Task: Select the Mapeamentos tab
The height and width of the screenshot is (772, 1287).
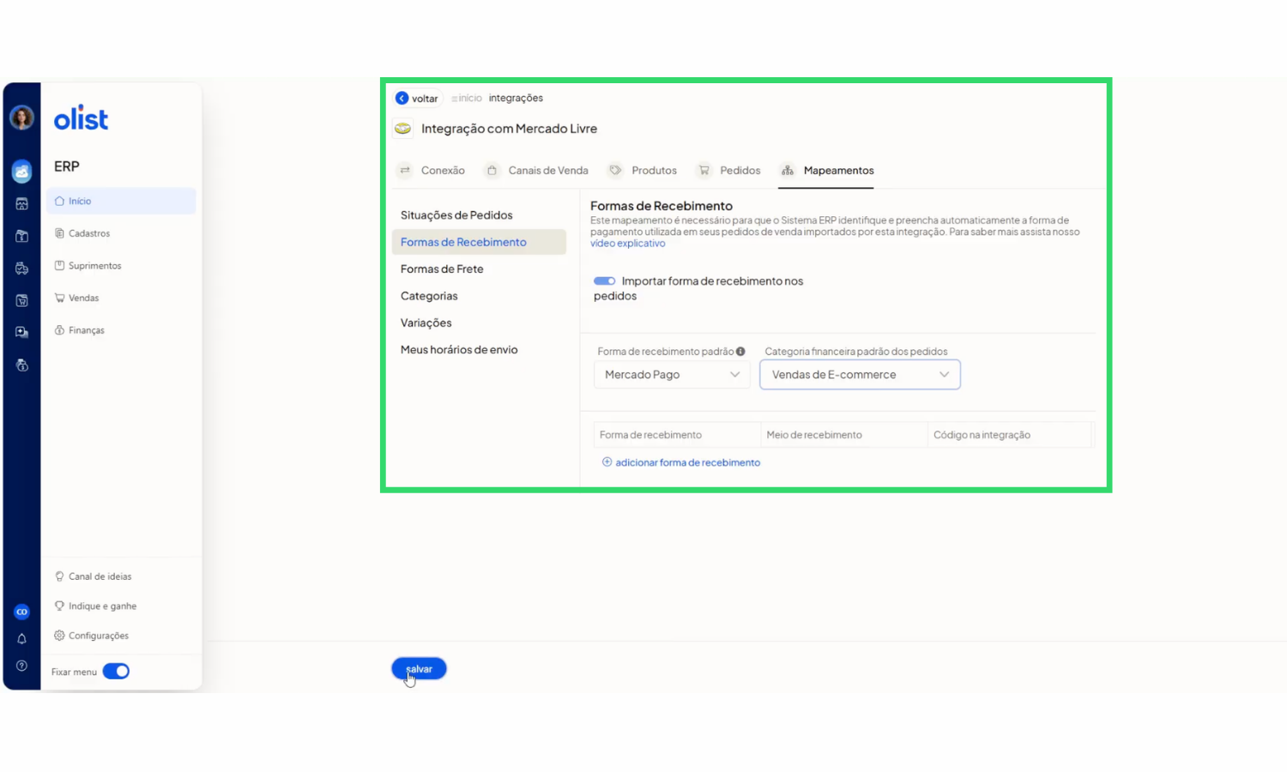Action: point(827,171)
